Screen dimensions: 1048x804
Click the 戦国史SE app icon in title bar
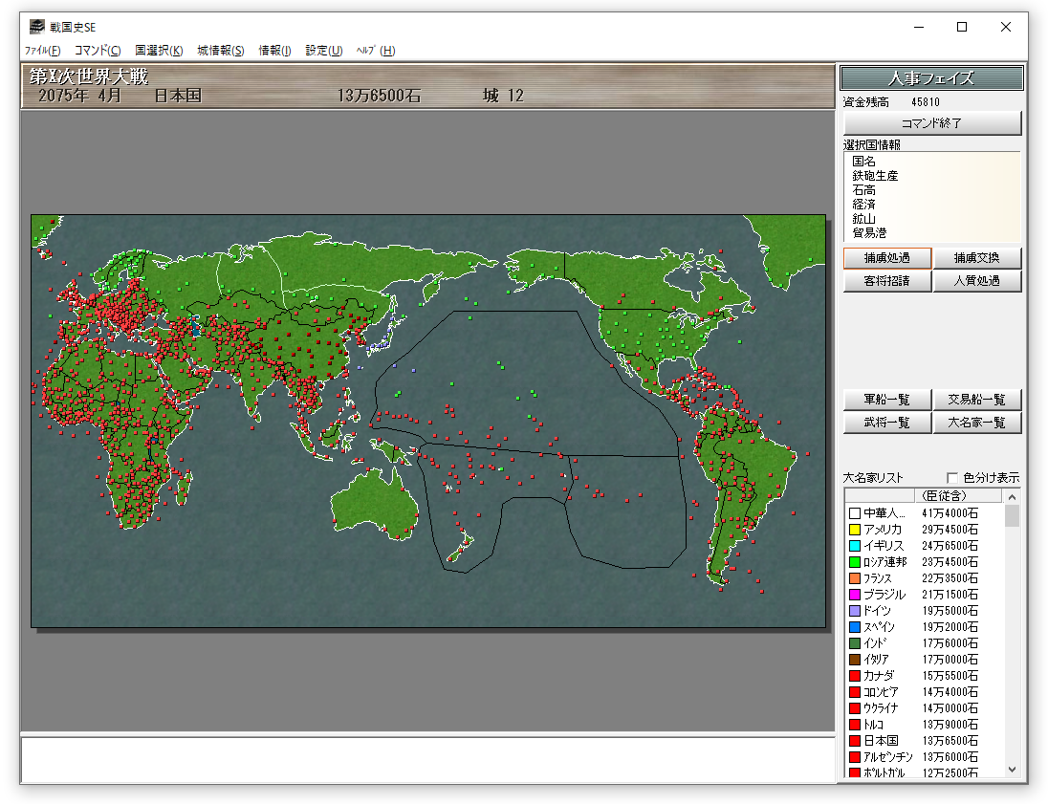click(x=36, y=27)
